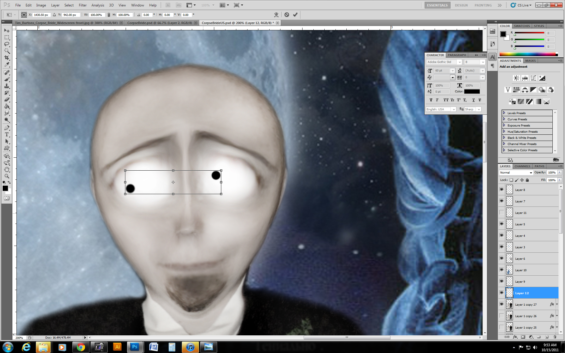
Task: Select the Eraser tool
Action: point(7,99)
